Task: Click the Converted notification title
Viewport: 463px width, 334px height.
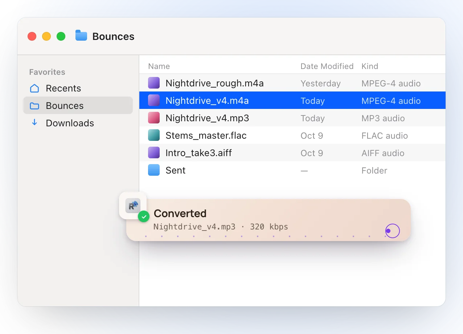Action: (180, 213)
